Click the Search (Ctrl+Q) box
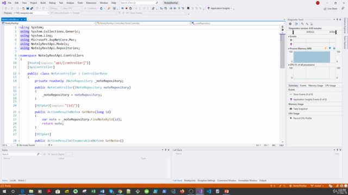The height and width of the screenshot is (195, 348). (139, 3)
